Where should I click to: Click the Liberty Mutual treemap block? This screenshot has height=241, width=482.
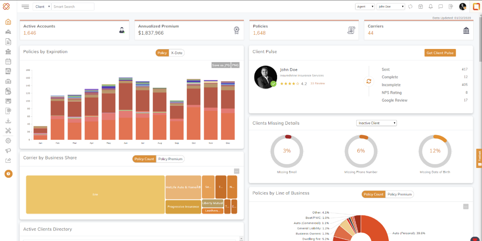pyautogui.click(x=212, y=203)
